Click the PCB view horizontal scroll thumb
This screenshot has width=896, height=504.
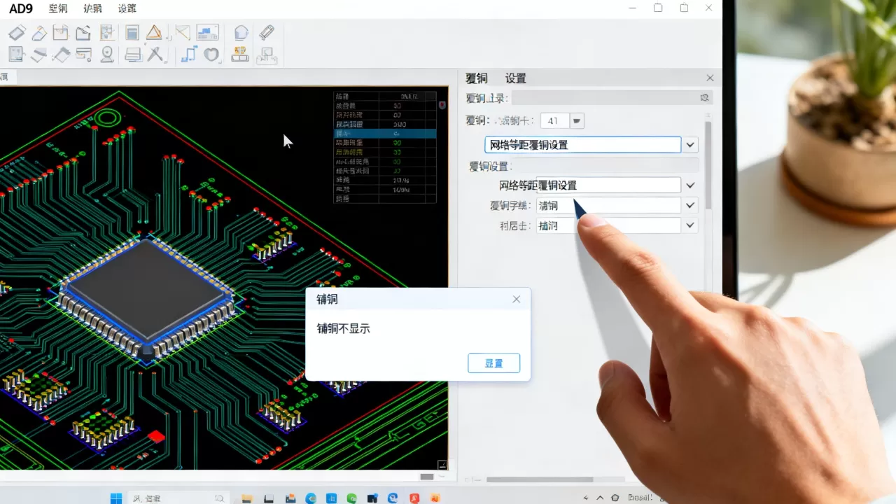click(426, 477)
